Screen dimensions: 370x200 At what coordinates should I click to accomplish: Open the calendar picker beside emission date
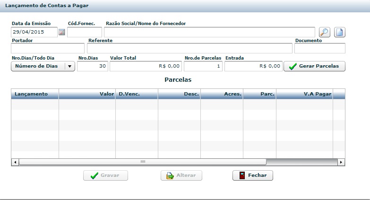(x=61, y=32)
